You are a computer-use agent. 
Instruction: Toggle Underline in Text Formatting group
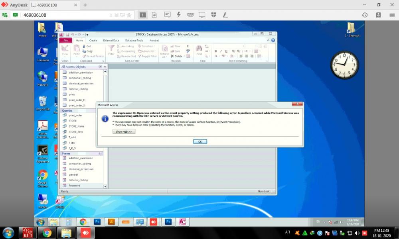click(x=226, y=51)
